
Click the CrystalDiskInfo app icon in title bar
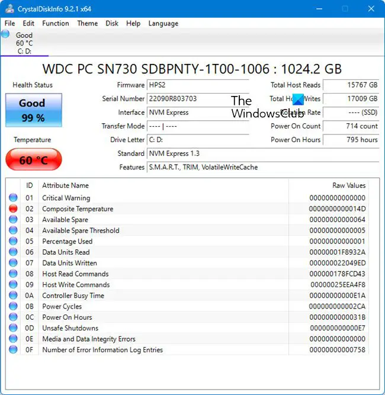[9, 8]
